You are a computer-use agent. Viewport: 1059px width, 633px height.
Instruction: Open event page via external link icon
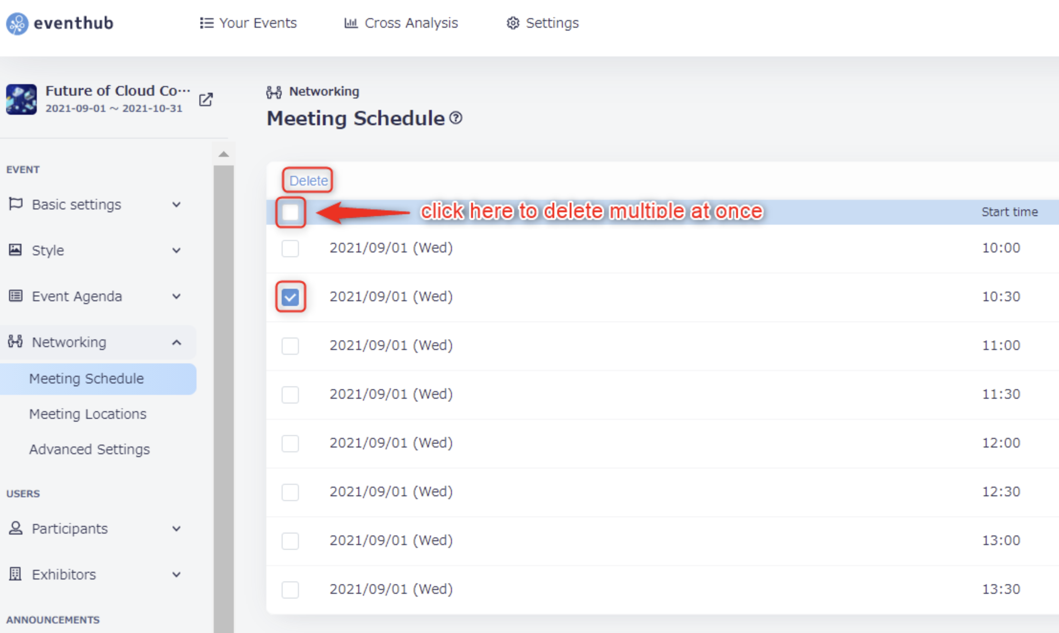[x=206, y=99]
